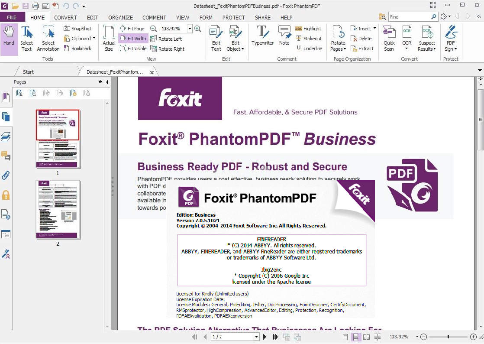Screen dimensions: 484x344
Task: Rotate the view Left
Action: click(166, 39)
